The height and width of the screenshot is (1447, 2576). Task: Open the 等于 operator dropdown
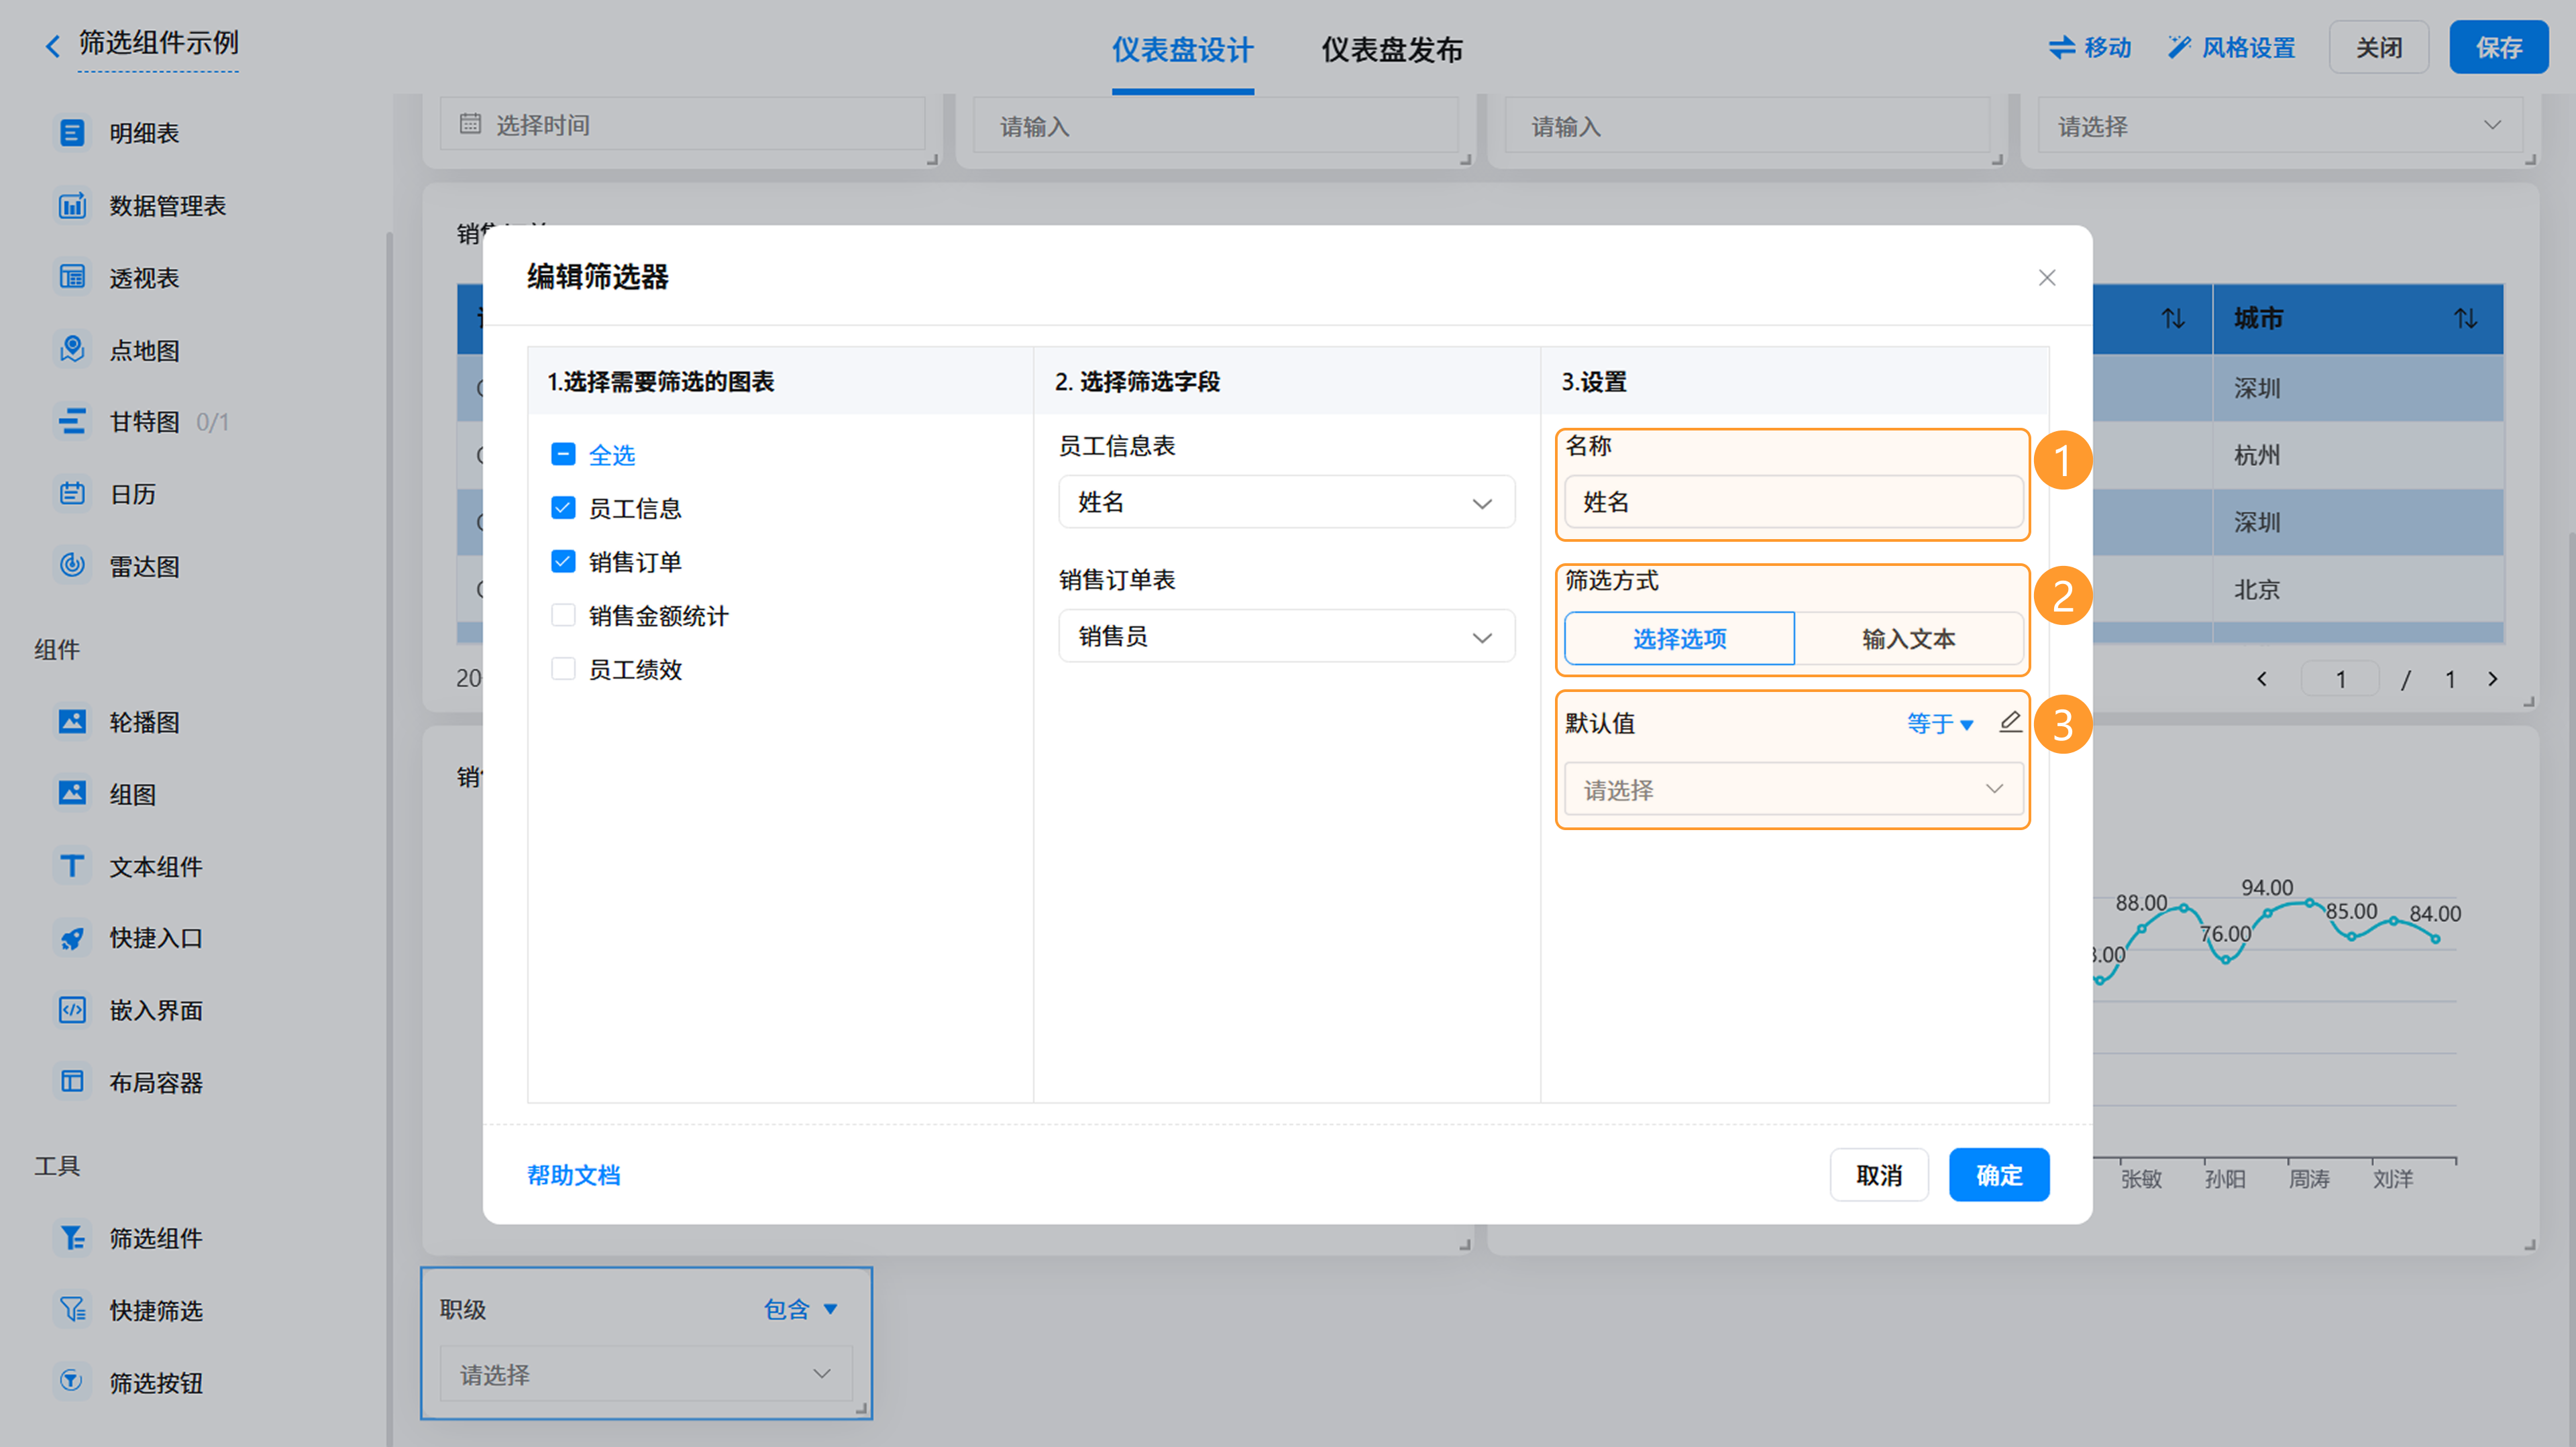point(1939,723)
